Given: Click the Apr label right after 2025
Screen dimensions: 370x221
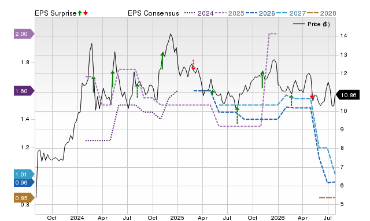Looking at the screenshot, I should pyautogui.click(x=202, y=218).
